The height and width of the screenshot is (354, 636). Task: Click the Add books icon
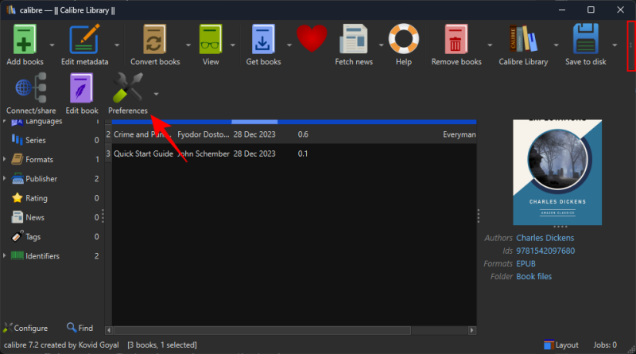point(25,40)
